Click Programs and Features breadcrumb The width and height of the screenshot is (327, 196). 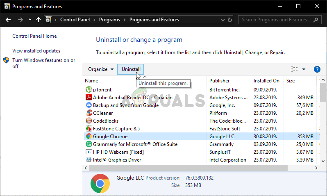coord(154,20)
